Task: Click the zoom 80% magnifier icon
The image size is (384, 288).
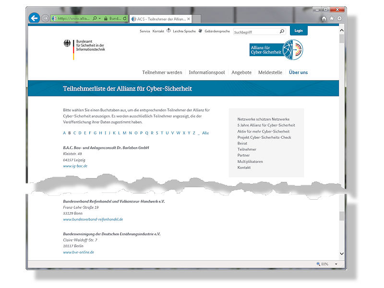Action: 318,264
